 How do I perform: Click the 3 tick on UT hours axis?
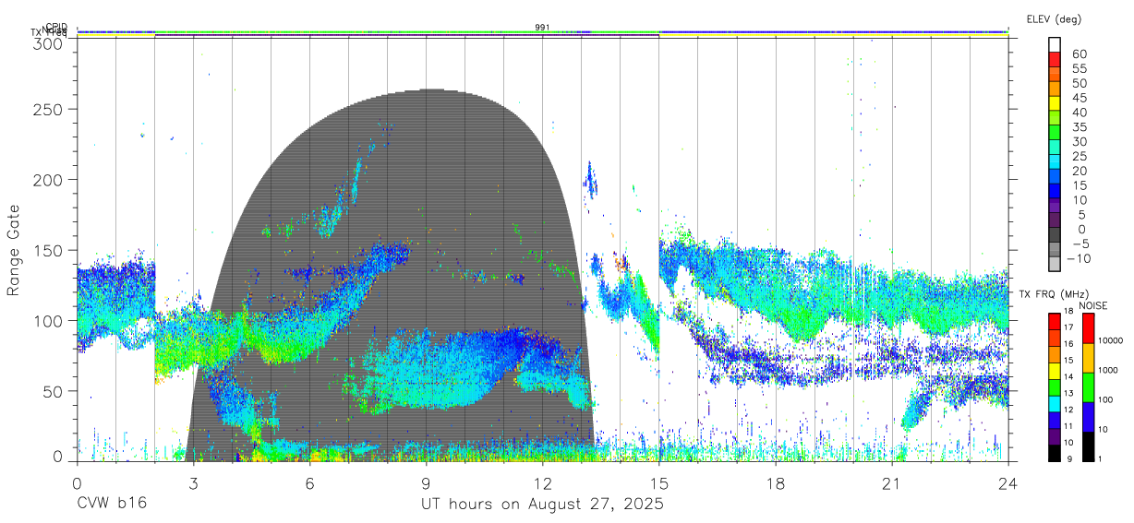point(193,482)
